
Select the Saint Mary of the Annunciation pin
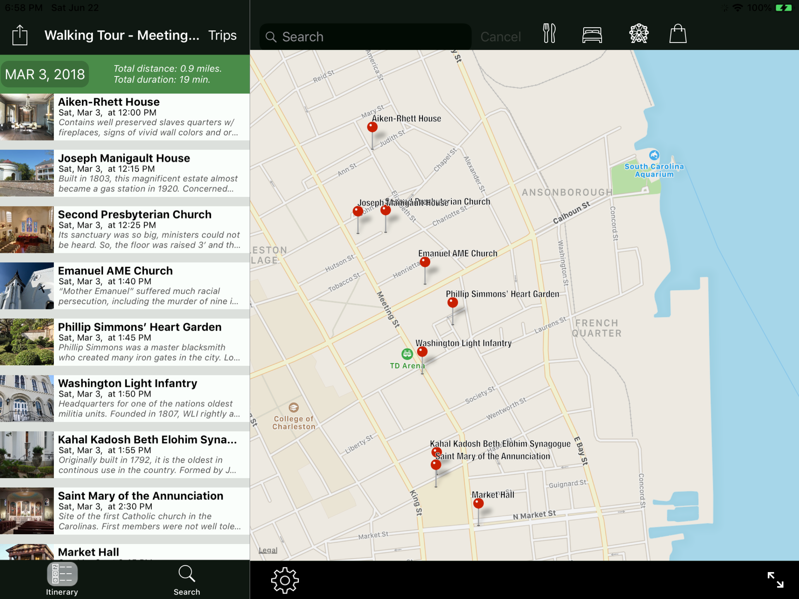tap(436, 464)
